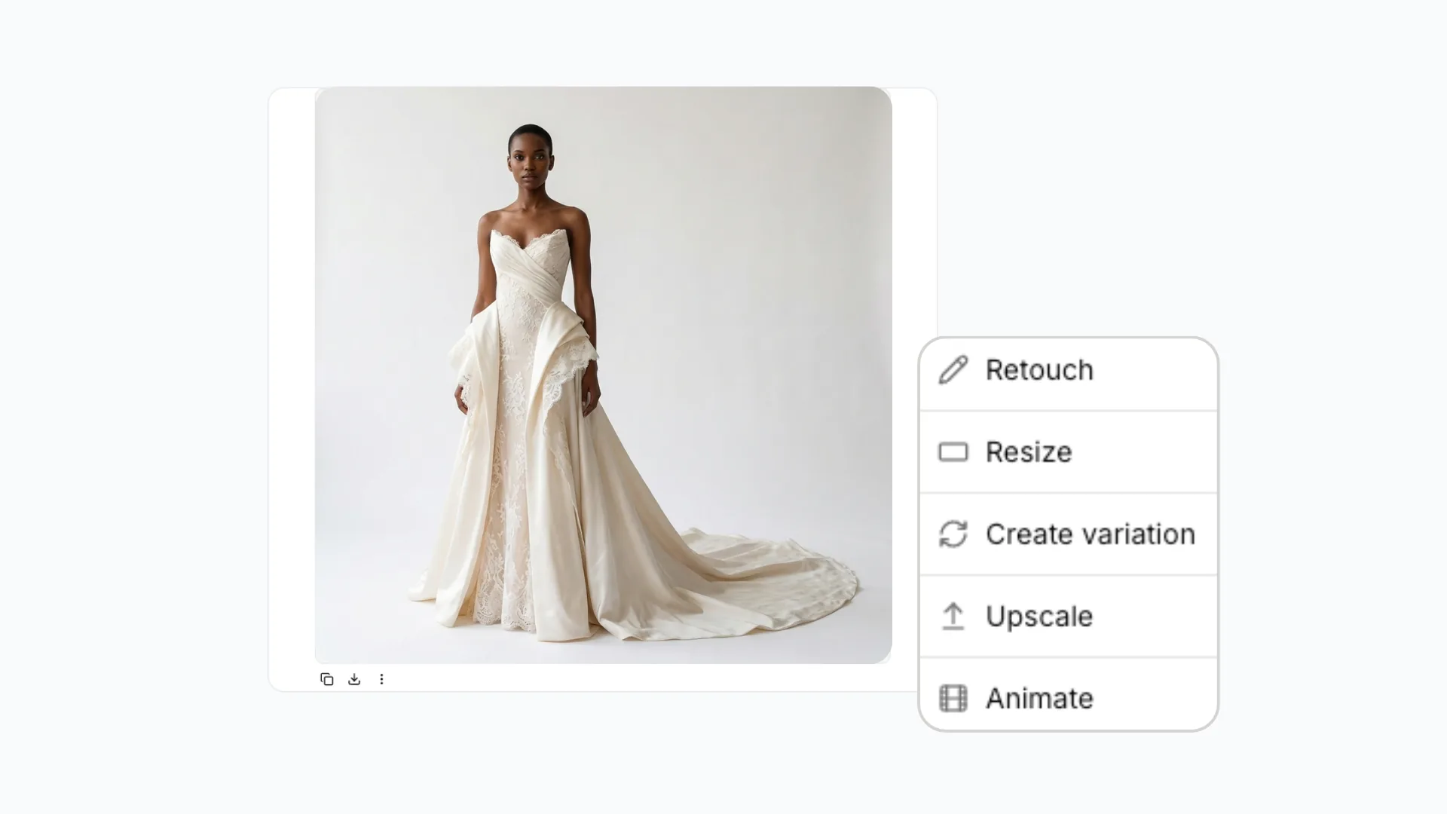The image size is (1447, 814).
Task: Click the pencil icon beside Retouch
Action: 953,370
